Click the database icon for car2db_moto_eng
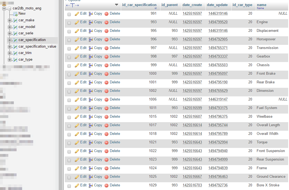This screenshot has width=289, height=190. click(x=9, y=9)
